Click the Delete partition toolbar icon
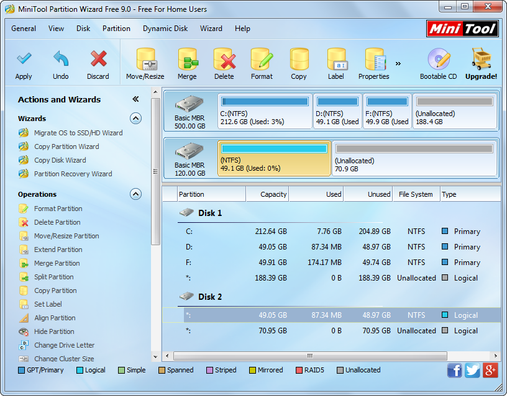507x396 pixels. [x=224, y=65]
